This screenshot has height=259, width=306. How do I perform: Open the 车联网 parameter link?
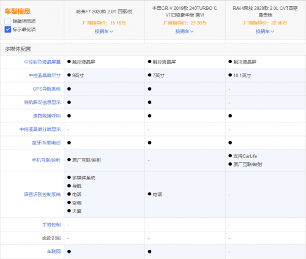tap(54, 252)
